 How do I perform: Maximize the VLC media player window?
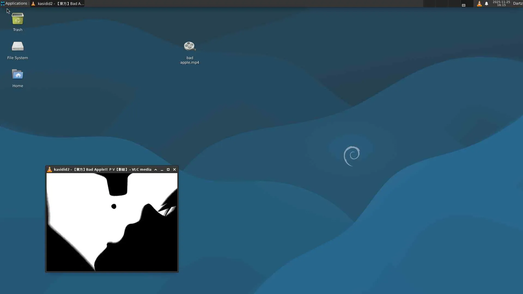click(x=168, y=170)
